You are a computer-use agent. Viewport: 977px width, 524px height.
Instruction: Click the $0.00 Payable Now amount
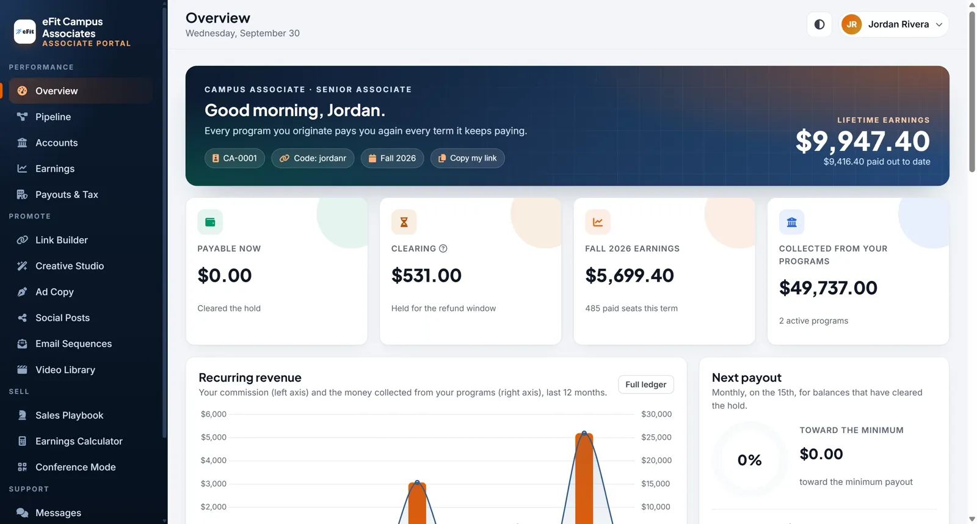tap(225, 275)
